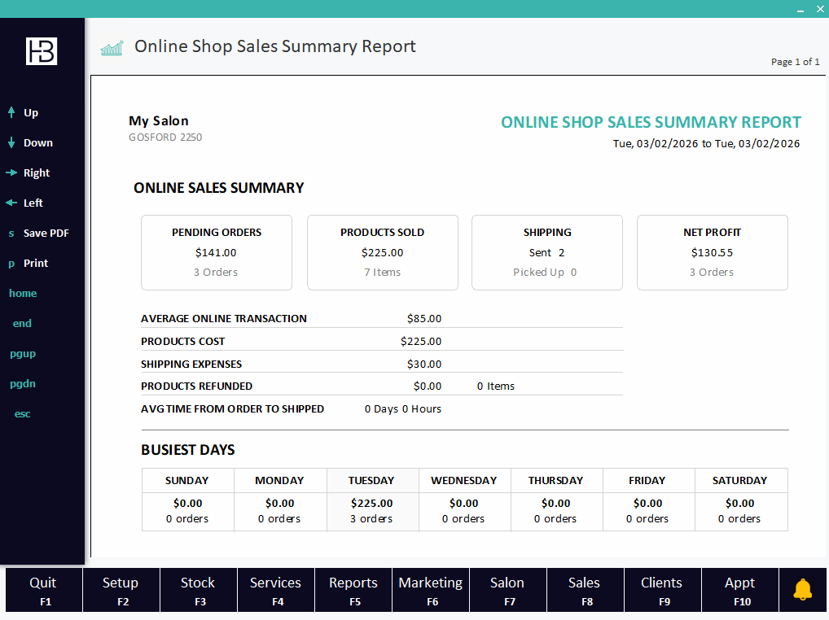829x620 pixels.
Task: Click the Down arrow navigation icon
Action: pyautogui.click(x=11, y=142)
